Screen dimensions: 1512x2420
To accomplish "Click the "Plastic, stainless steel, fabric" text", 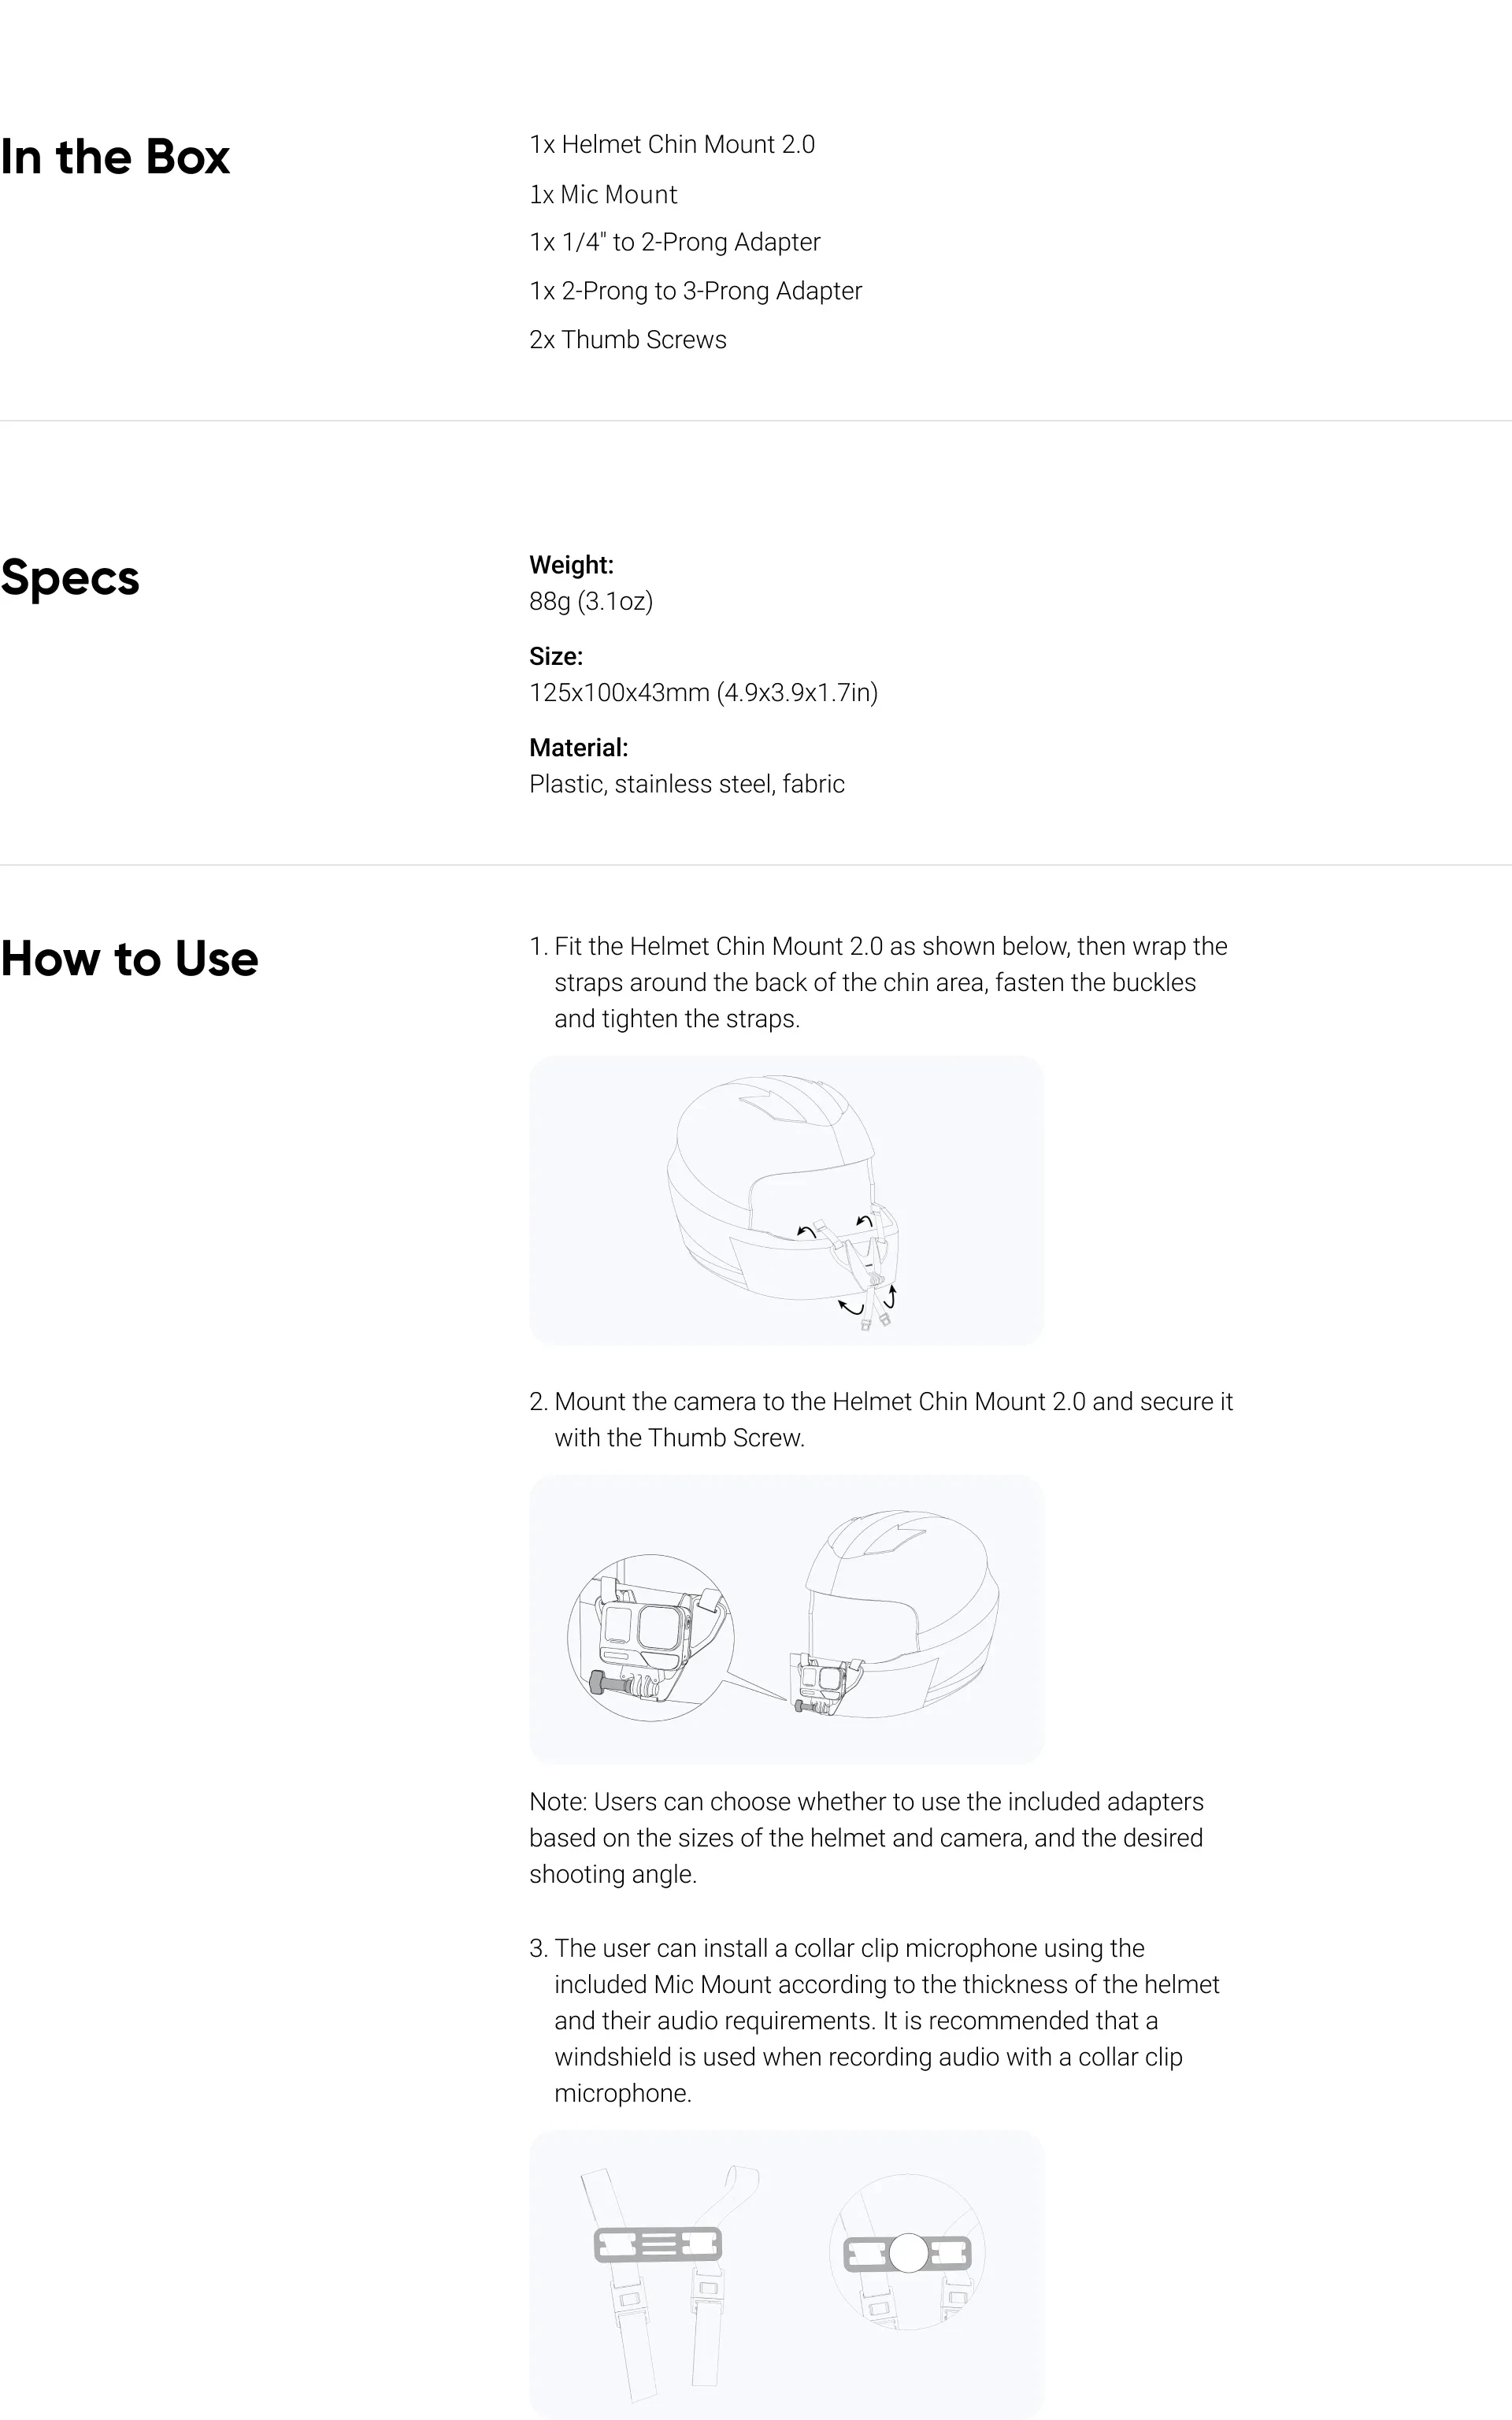I will click(x=687, y=784).
